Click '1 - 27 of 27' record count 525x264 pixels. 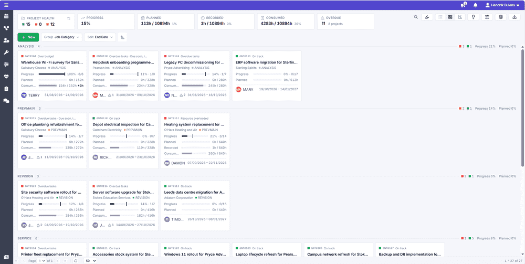513,261
